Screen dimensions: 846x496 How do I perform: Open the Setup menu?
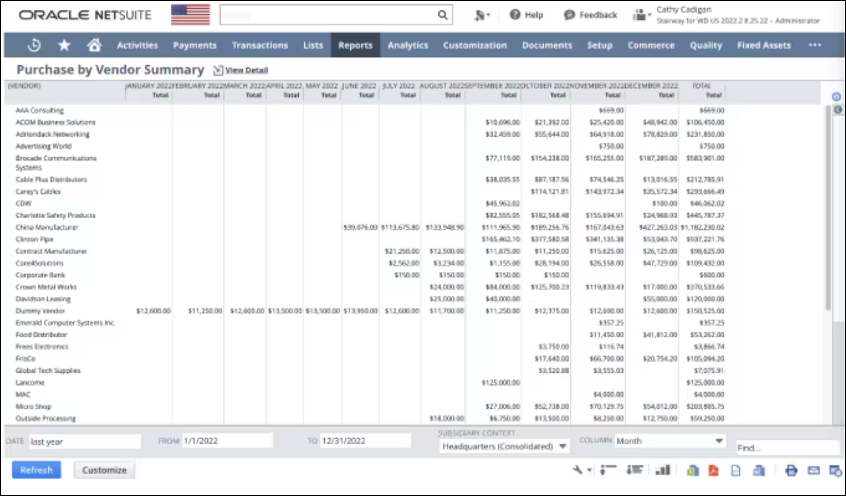coord(600,45)
